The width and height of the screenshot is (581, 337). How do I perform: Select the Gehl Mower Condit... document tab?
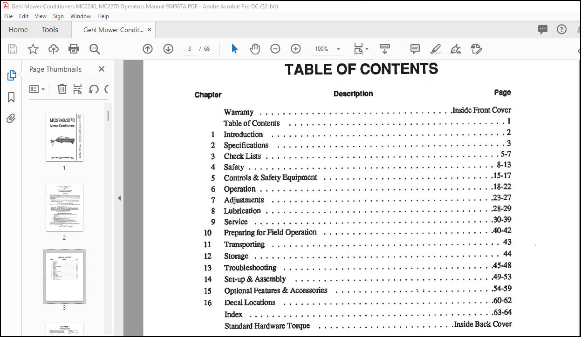(x=113, y=30)
